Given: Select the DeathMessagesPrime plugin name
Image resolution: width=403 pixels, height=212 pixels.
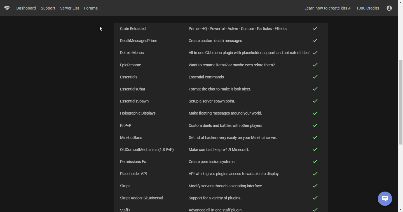Looking at the screenshot, I should (x=139, y=41).
